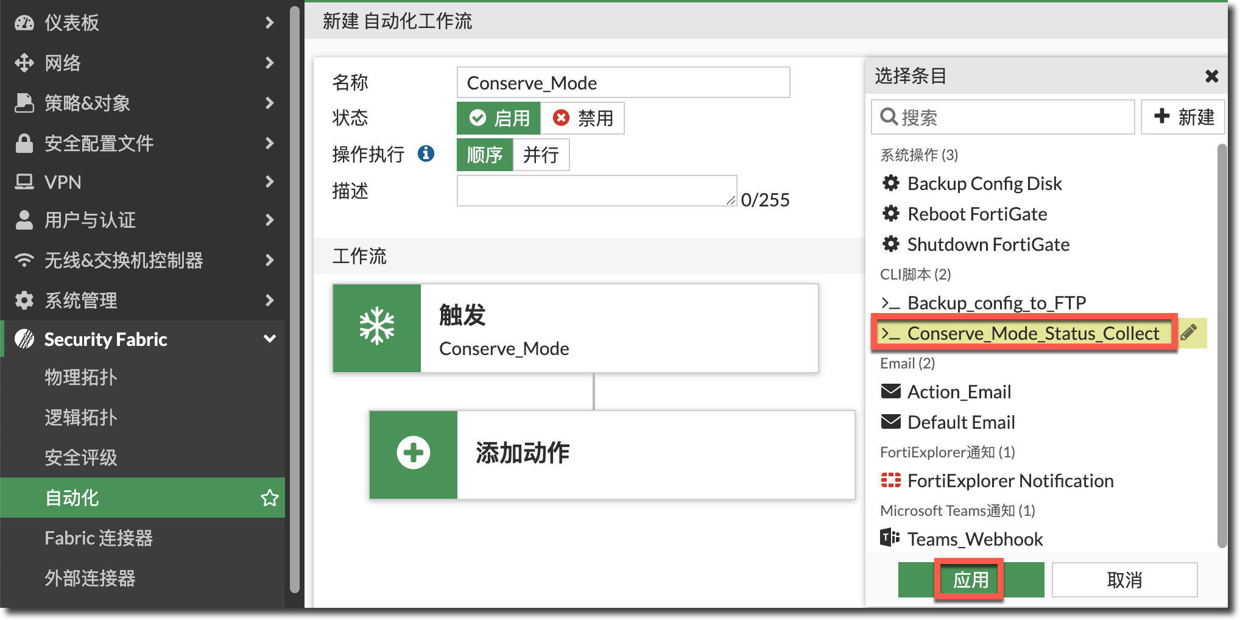The image size is (1240, 620).
Task: Click the plus icon to add action
Action: point(414,454)
